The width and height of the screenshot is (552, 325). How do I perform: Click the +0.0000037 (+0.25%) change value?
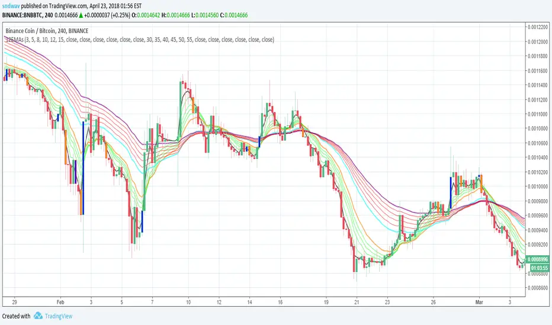(x=107, y=15)
